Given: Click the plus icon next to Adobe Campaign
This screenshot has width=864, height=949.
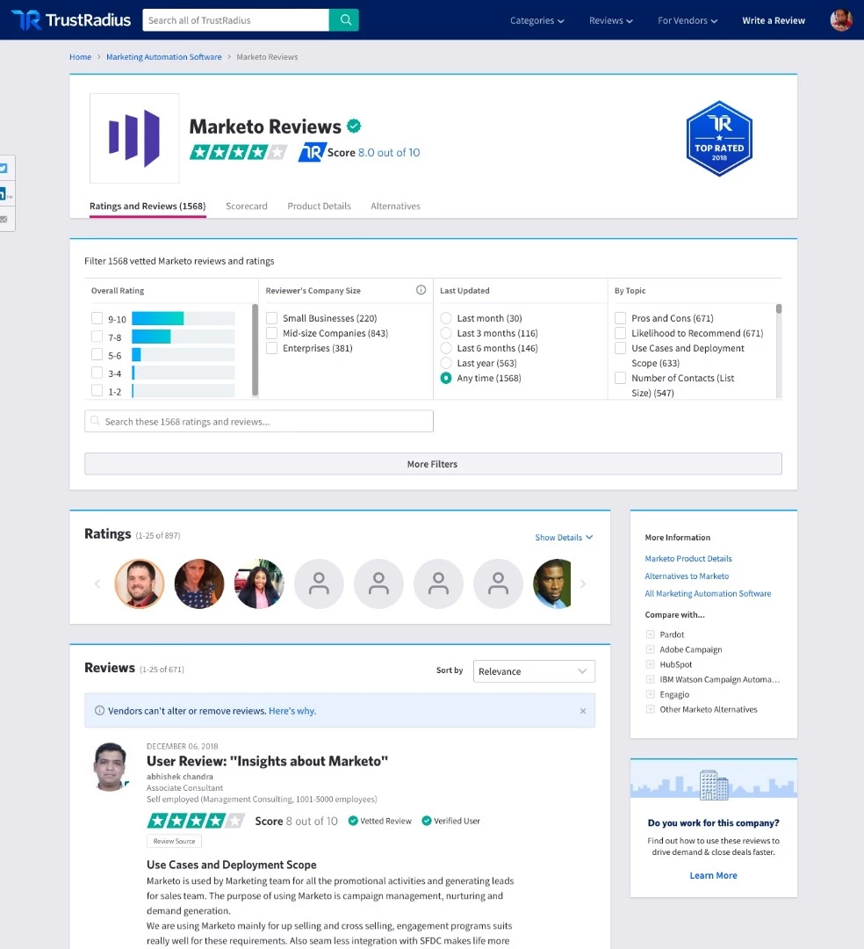Looking at the screenshot, I should tap(650, 649).
